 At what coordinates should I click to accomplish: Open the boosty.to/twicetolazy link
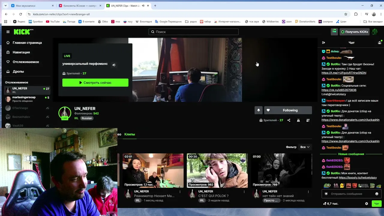tap(358, 178)
